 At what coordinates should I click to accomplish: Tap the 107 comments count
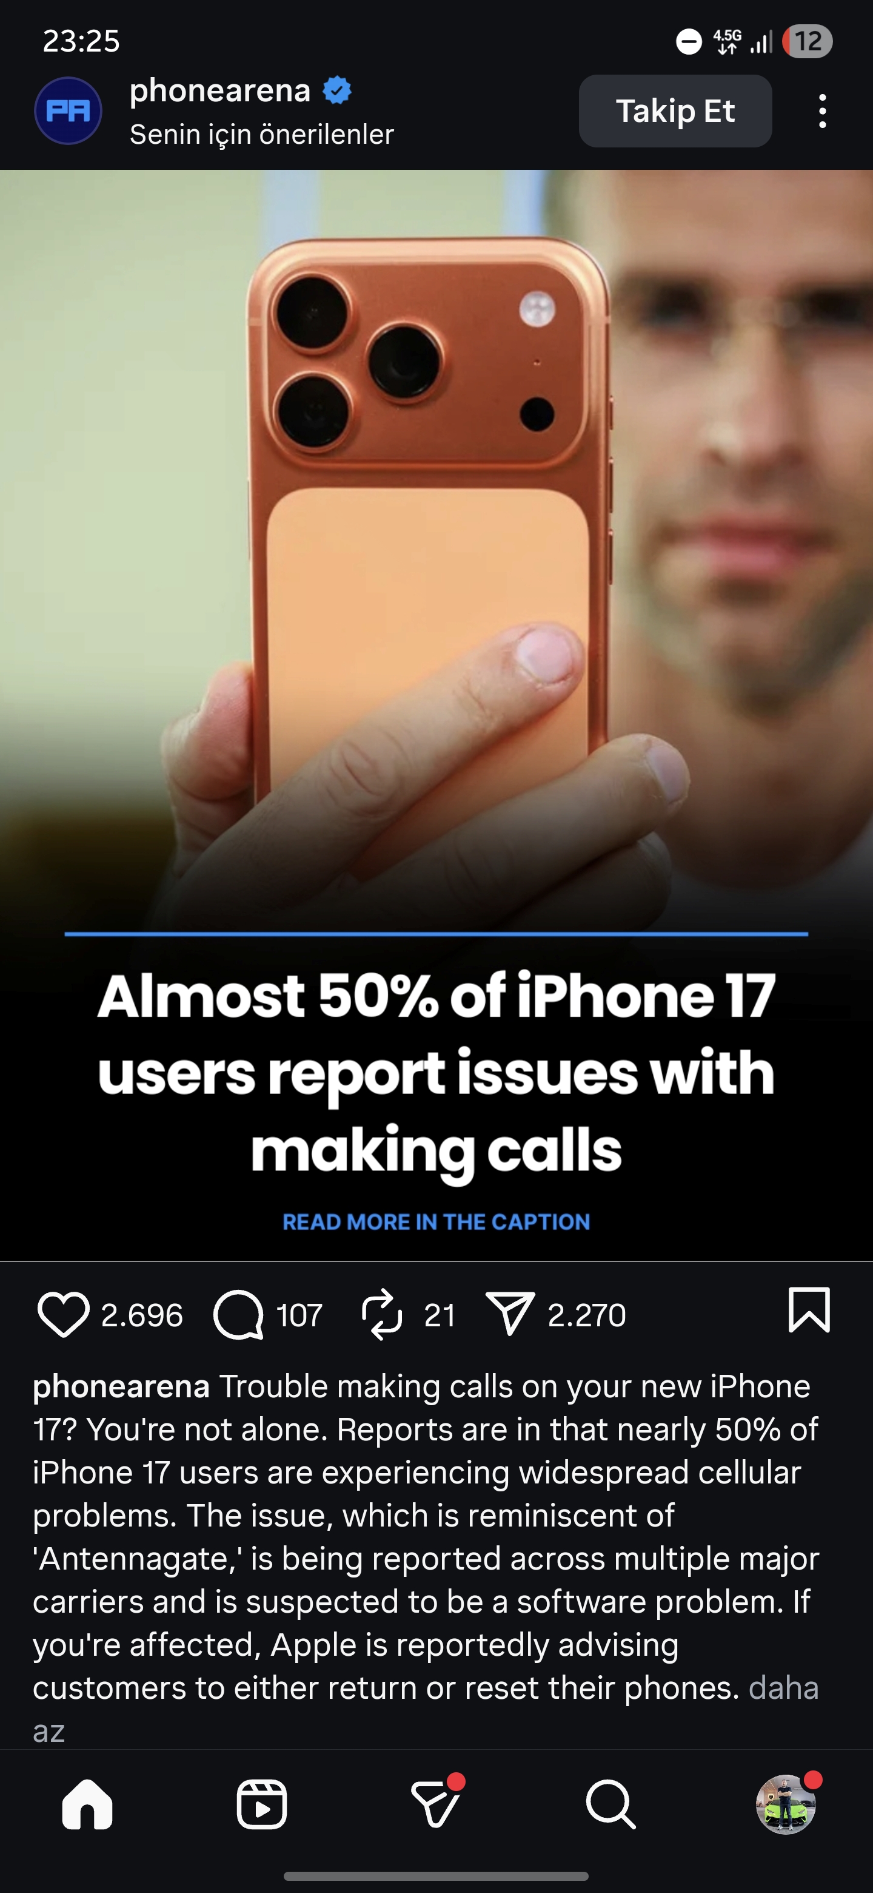pyautogui.click(x=299, y=1315)
